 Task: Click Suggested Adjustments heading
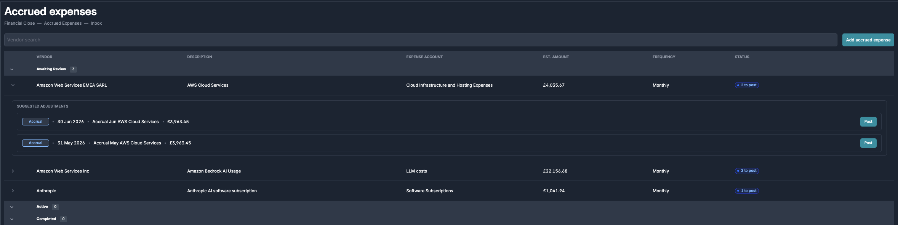point(42,106)
